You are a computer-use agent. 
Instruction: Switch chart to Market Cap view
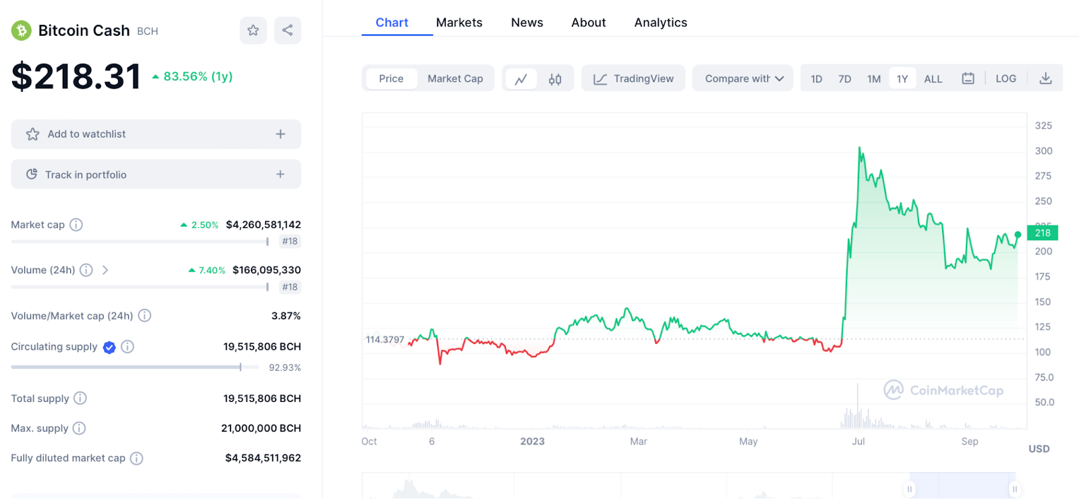click(455, 79)
